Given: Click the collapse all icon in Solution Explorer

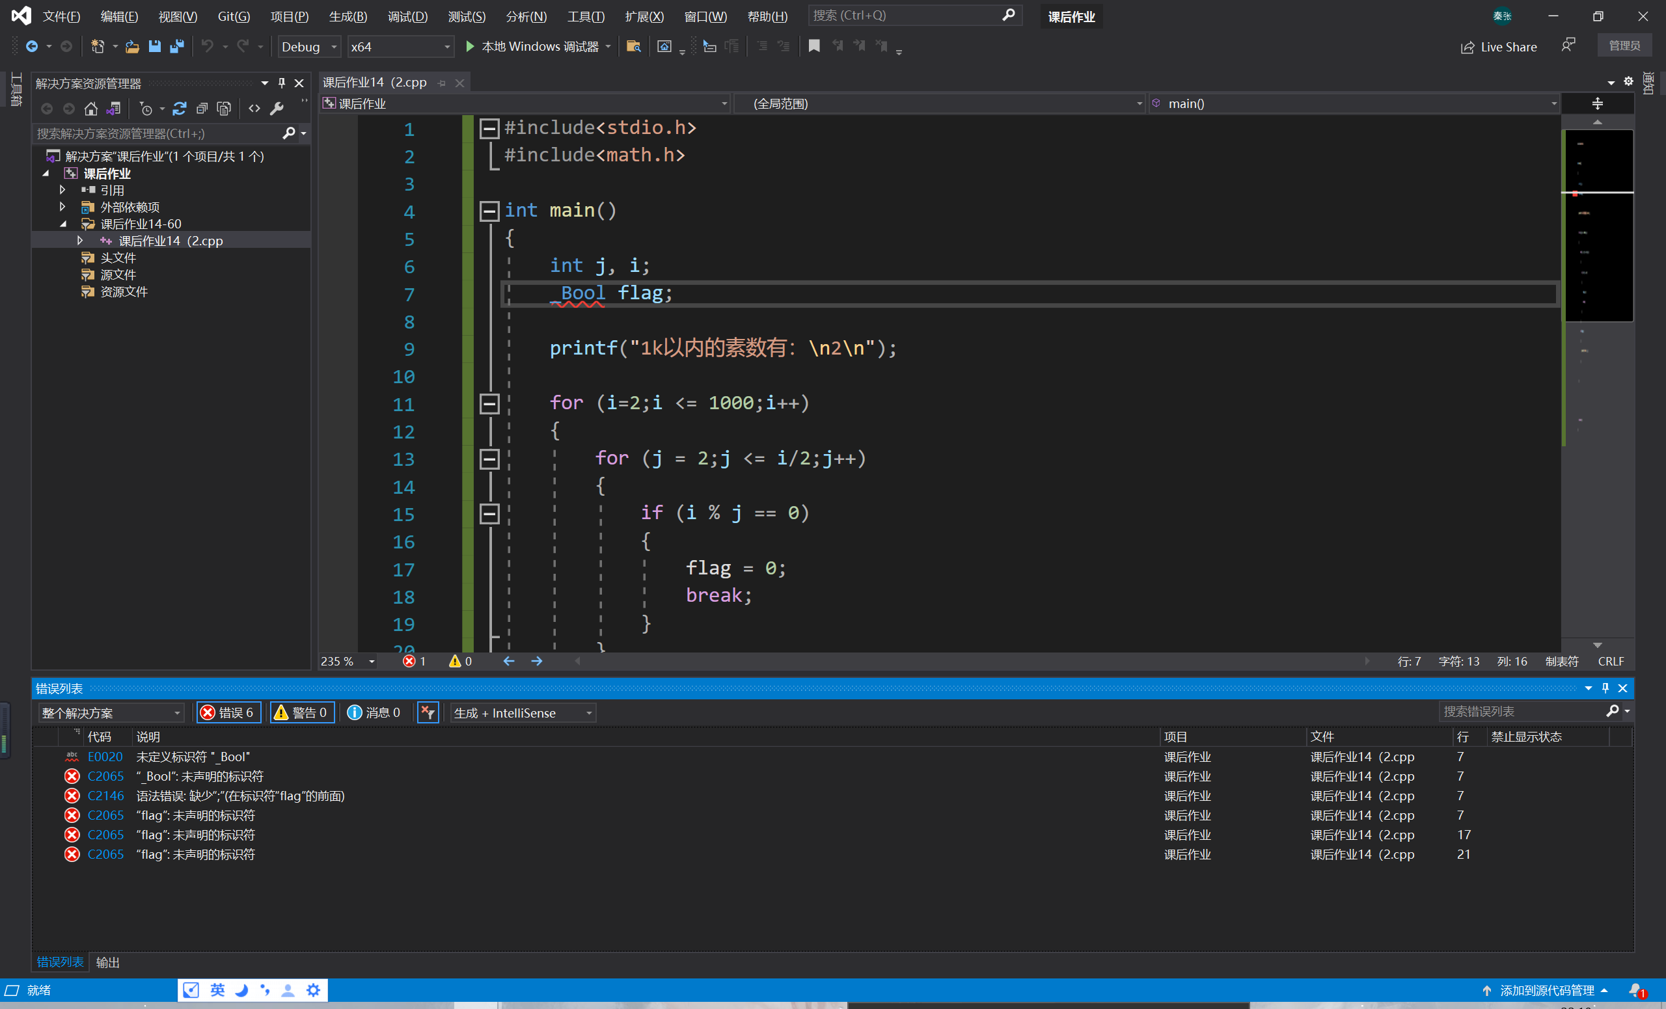Looking at the screenshot, I should [202, 109].
